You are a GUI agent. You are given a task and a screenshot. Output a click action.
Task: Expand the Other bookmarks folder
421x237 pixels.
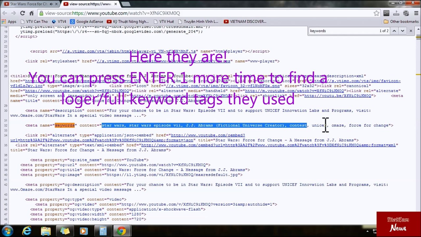pos(401,21)
